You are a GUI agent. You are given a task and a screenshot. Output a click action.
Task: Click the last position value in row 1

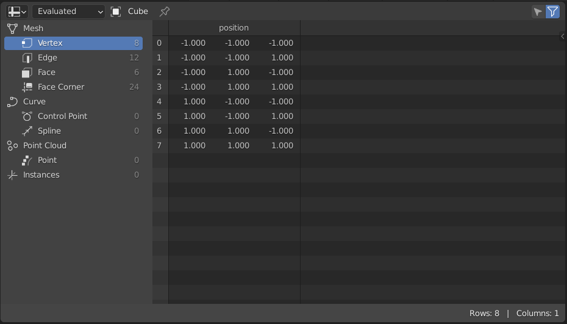point(282,58)
